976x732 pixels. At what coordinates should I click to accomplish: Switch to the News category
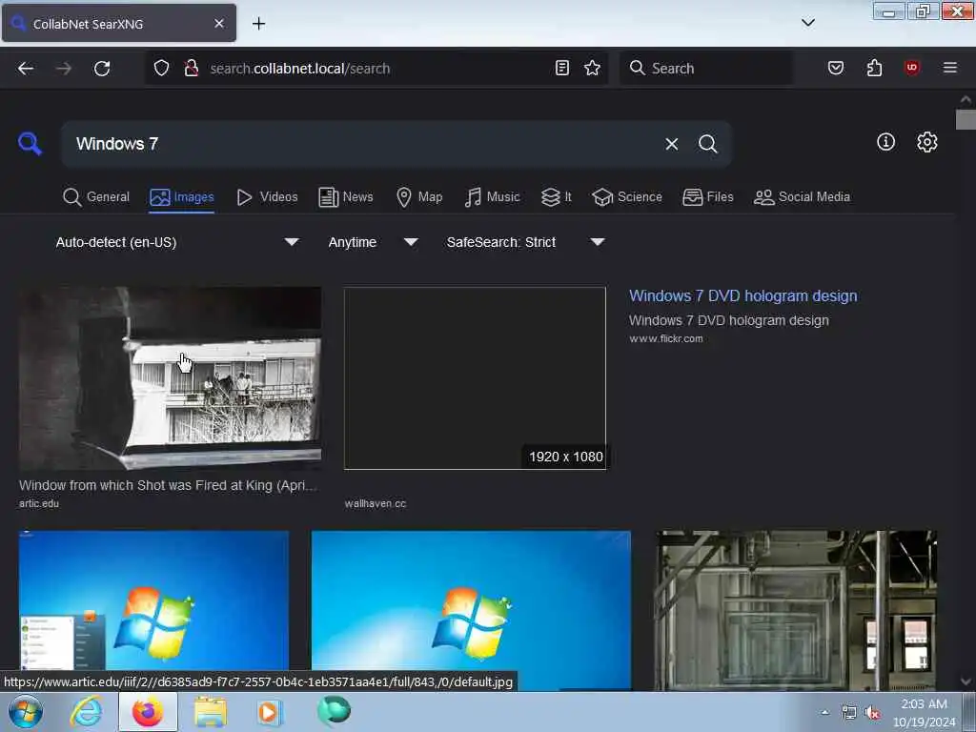346,197
